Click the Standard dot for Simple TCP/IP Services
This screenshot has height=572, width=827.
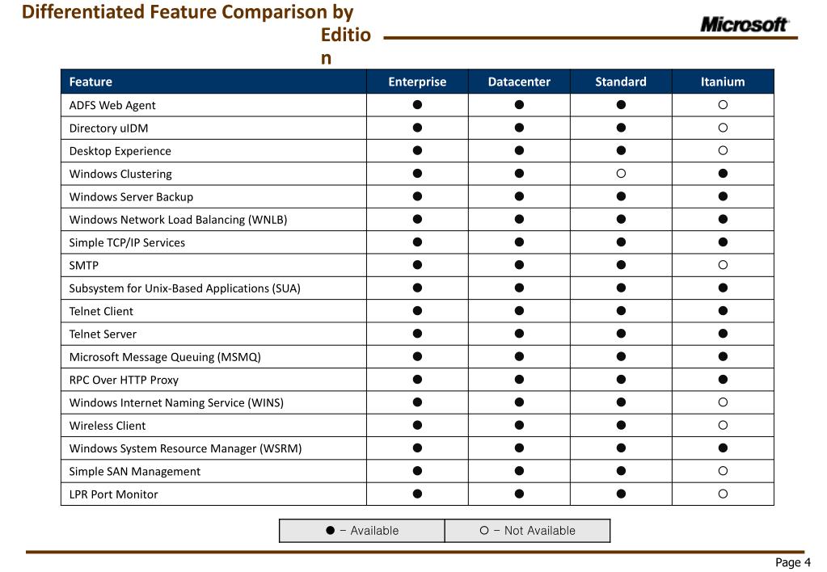tap(621, 242)
